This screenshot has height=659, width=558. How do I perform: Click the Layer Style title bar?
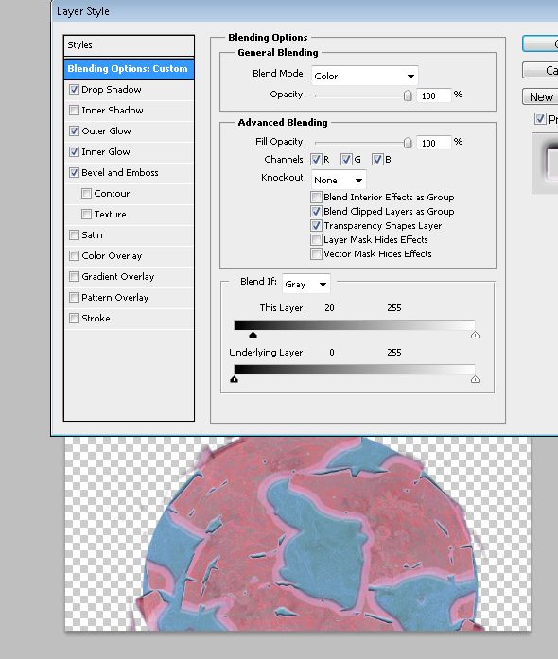(305, 11)
